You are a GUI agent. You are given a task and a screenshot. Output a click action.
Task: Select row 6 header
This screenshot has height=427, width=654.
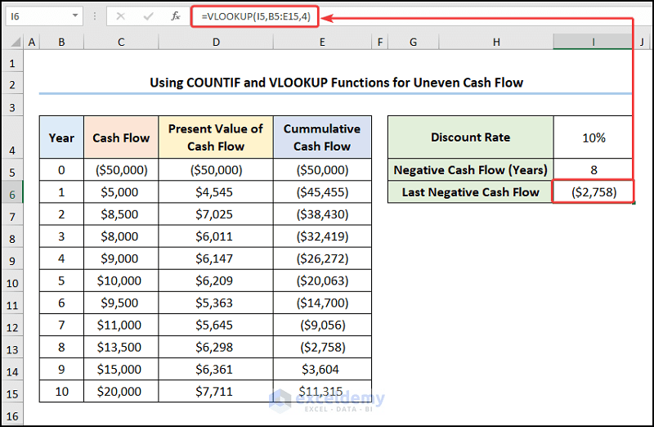click(x=12, y=192)
